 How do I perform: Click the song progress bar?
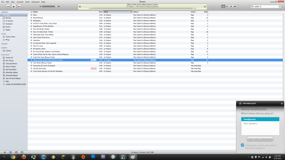(x=142, y=8)
